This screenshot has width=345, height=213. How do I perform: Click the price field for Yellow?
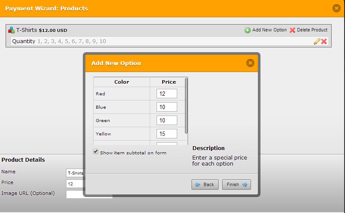point(166,134)
